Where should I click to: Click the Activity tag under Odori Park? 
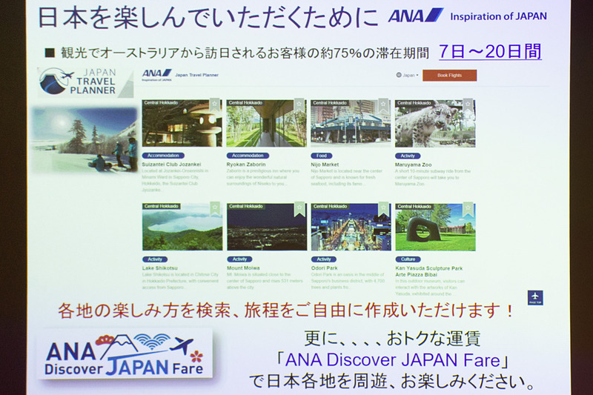point(324,259)
